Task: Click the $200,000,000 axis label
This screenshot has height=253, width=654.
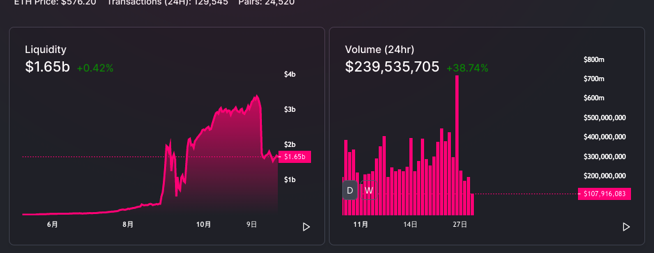Action: click(x=605, y=176)
